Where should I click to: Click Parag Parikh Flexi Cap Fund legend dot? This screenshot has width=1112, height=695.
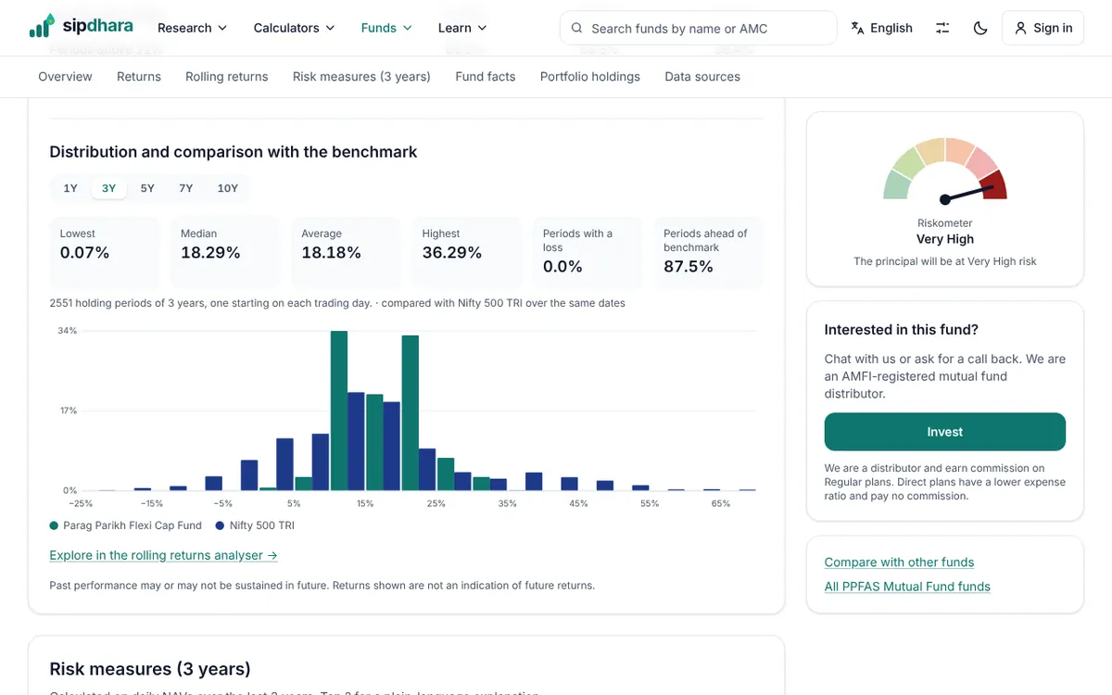tap(54, 525)
